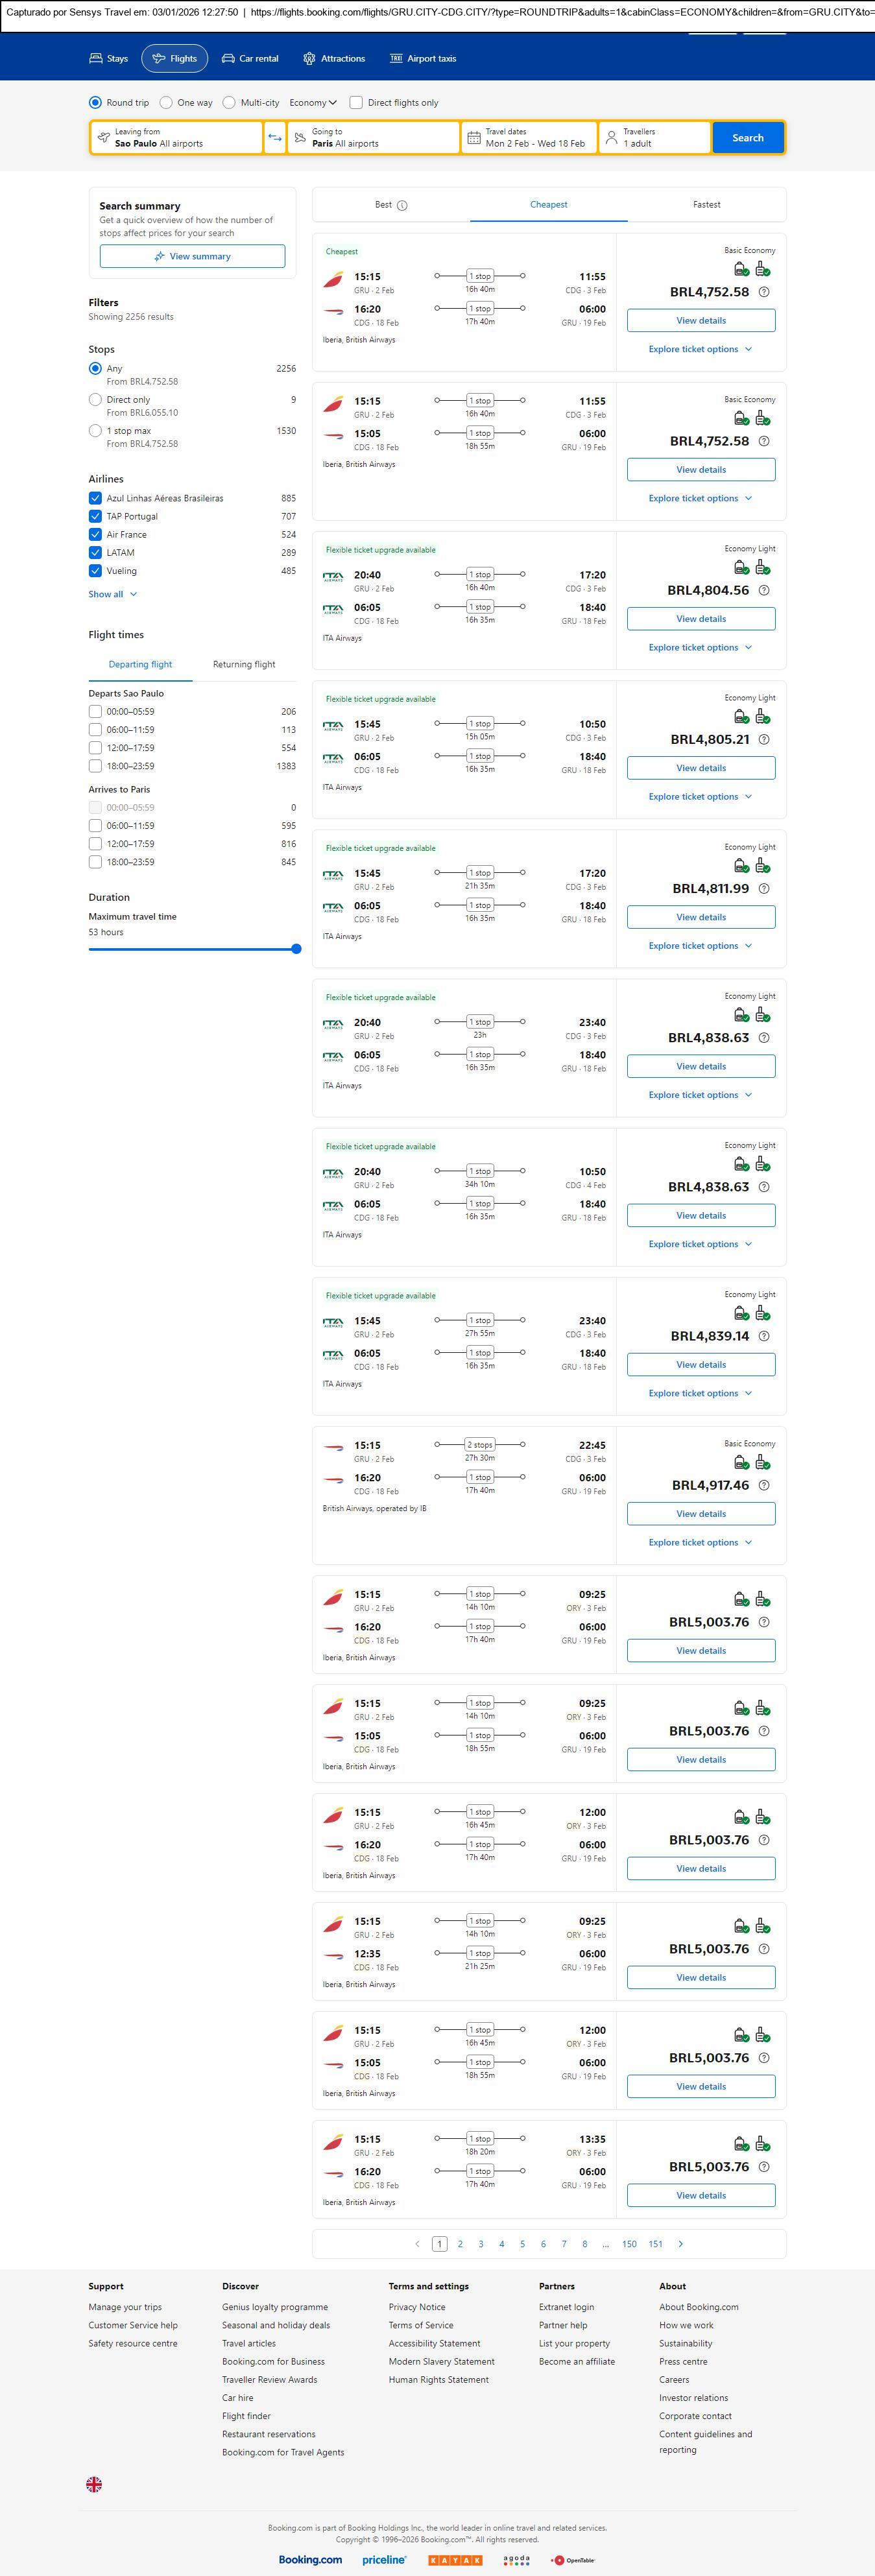Enable the Direct flights only checkbox
This screenshot has width=875, height=2576.
click(356, 103)
